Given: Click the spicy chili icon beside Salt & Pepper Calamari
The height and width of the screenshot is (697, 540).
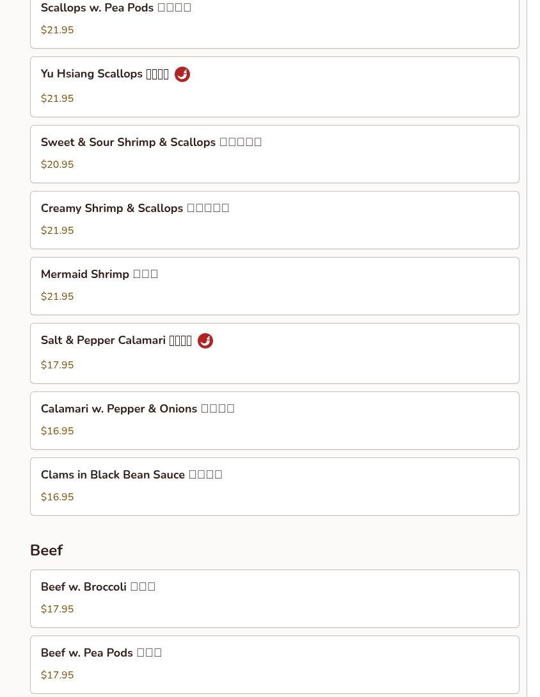Looking at the screenshot, I should [205, 341].
